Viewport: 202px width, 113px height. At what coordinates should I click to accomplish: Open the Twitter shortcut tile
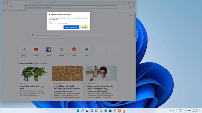(x=87, y=49)
